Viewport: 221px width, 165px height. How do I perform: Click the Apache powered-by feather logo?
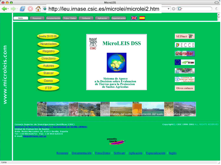coord(116,142)
